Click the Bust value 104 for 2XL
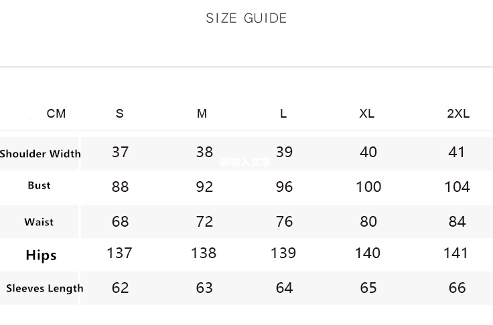Viewport: 493px width, 325px height. pos(457,187)
